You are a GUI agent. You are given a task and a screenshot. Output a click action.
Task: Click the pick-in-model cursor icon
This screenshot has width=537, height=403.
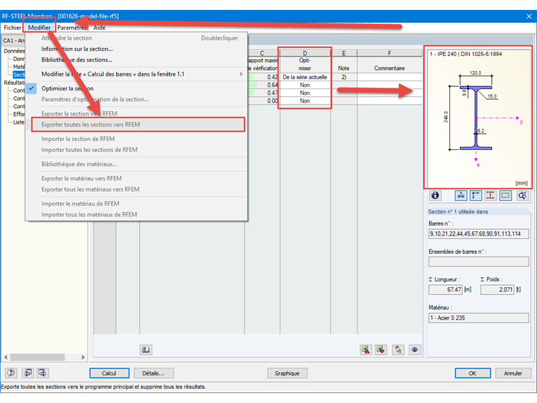pyautogui.click(x=398, y=349)
